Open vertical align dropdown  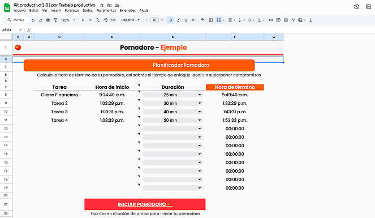(x=241, y=20)
